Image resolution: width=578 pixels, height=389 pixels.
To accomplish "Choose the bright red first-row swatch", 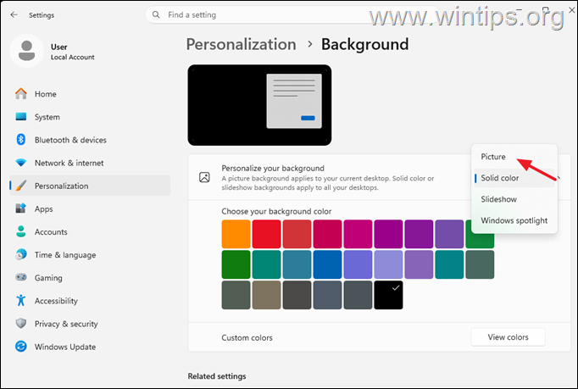I will (x=266, y=234).
